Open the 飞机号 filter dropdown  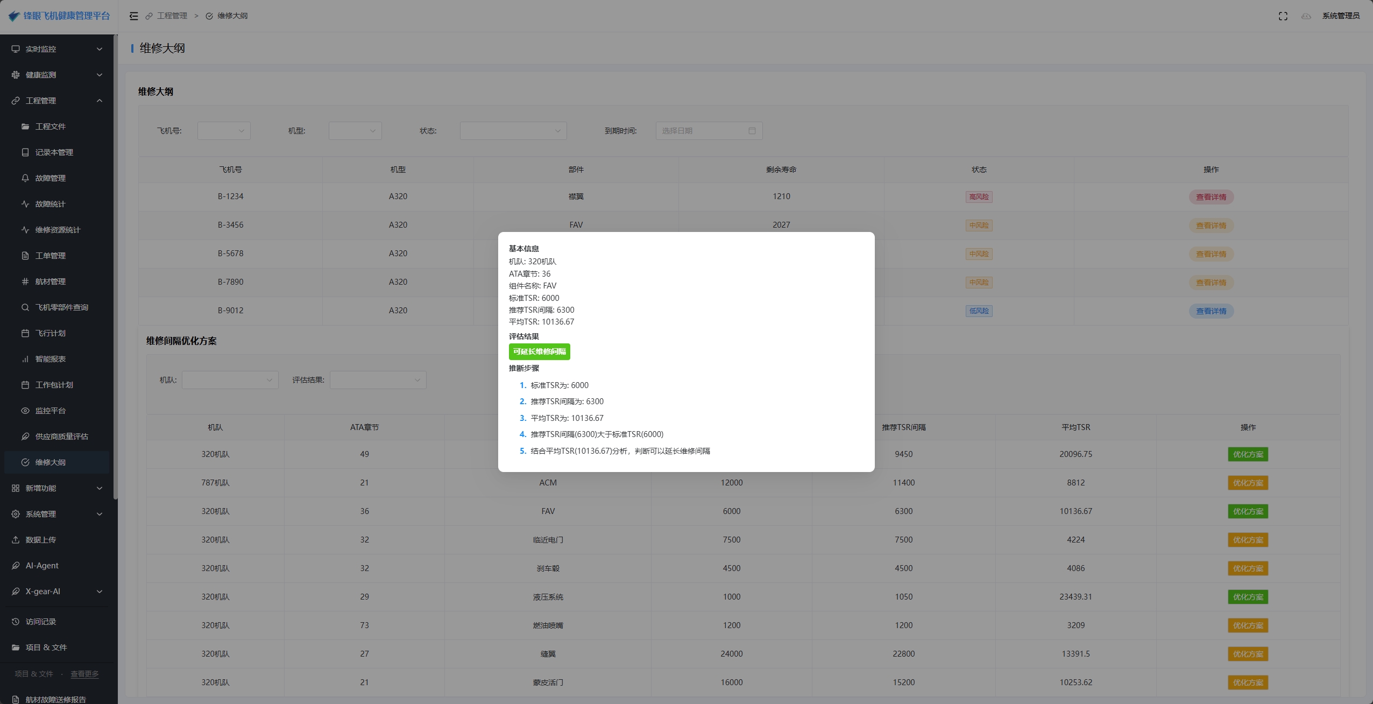point(224,131)
